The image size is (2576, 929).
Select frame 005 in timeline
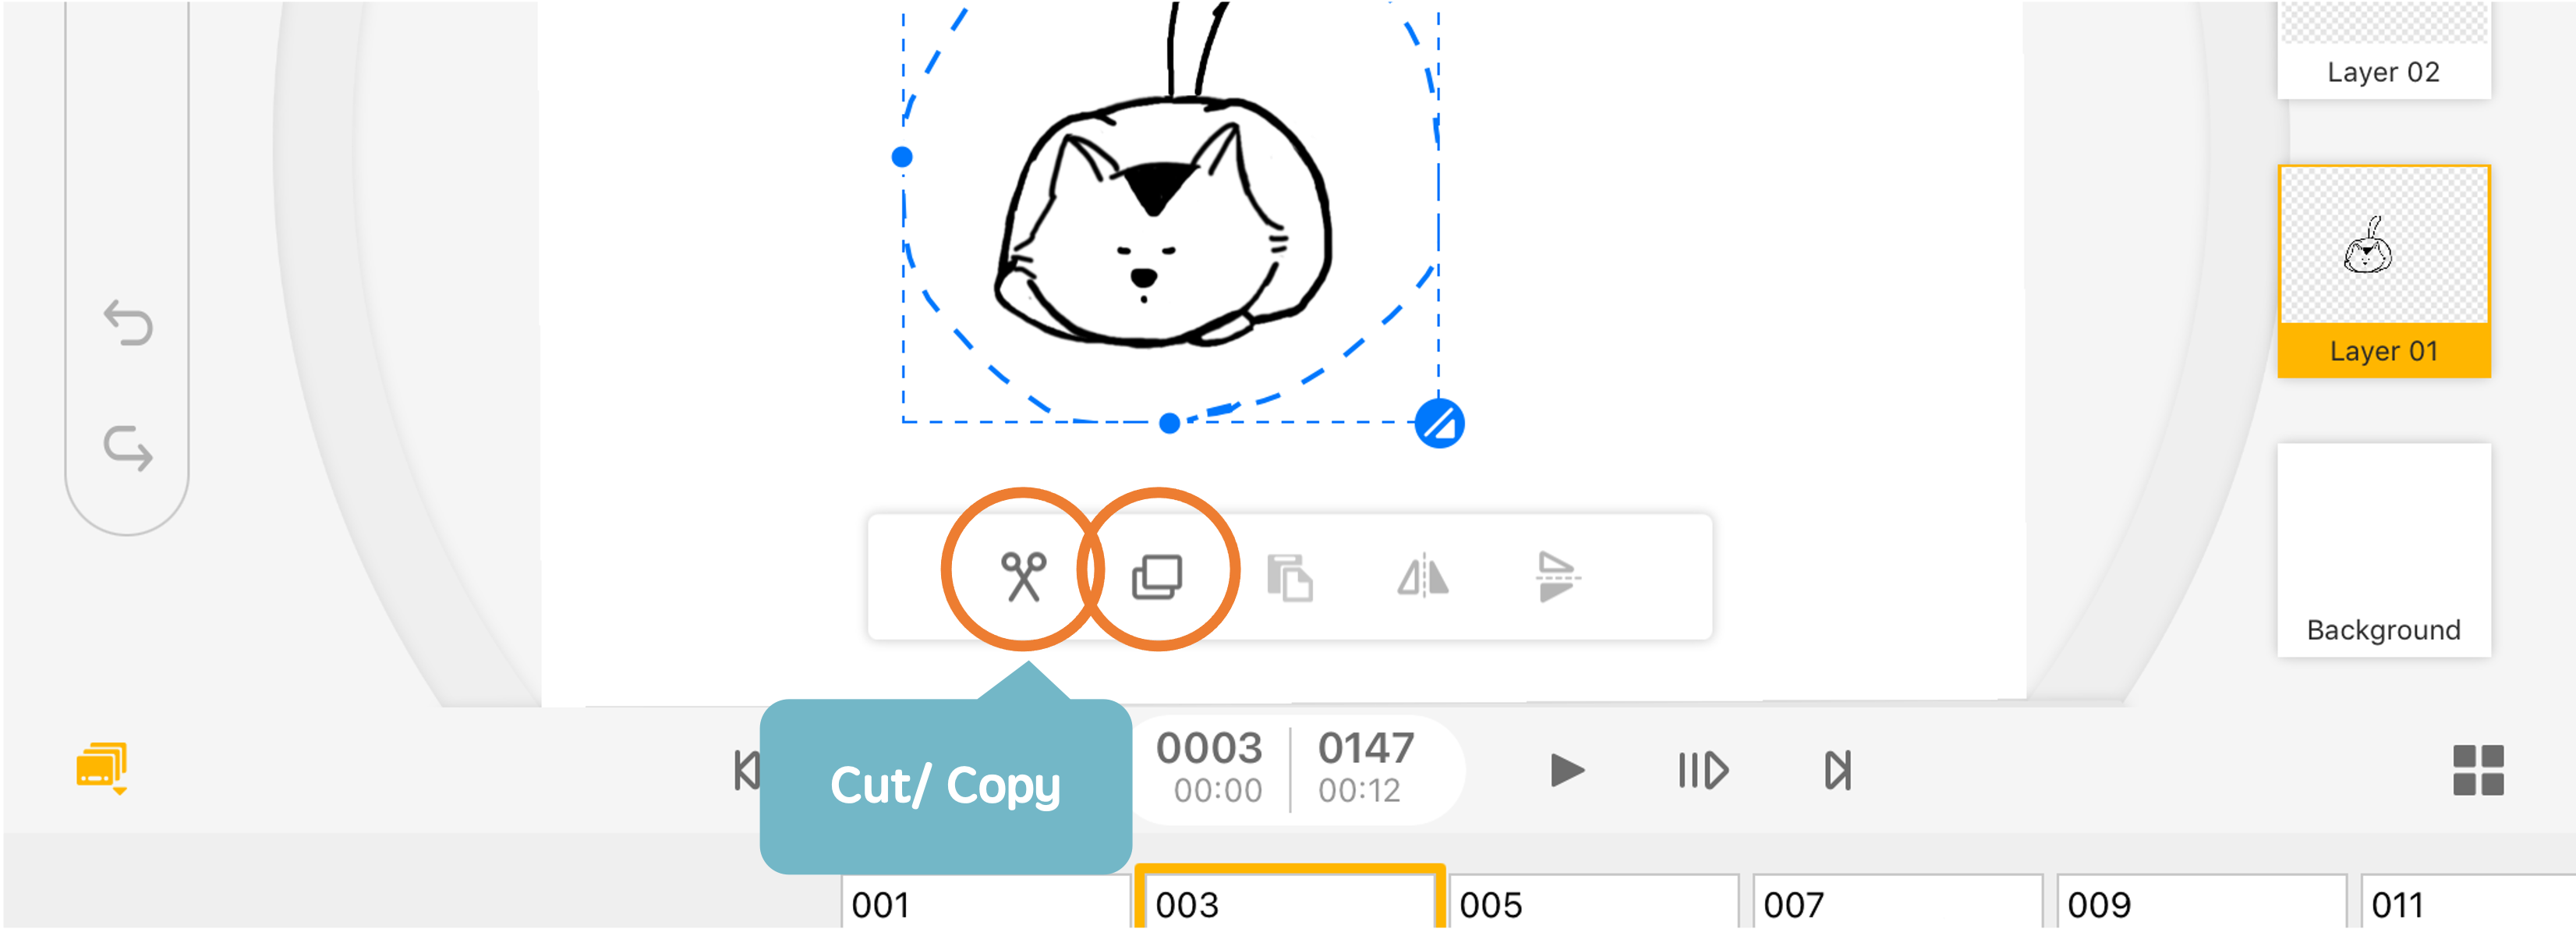point(1593,902)
